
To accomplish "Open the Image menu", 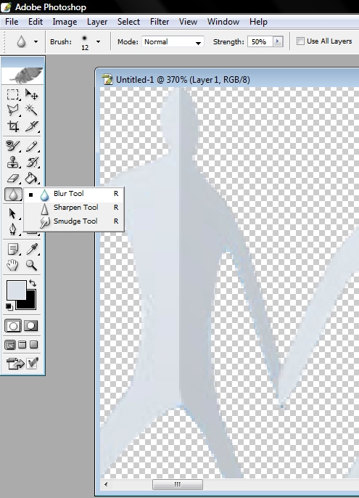I will [65, 22].
